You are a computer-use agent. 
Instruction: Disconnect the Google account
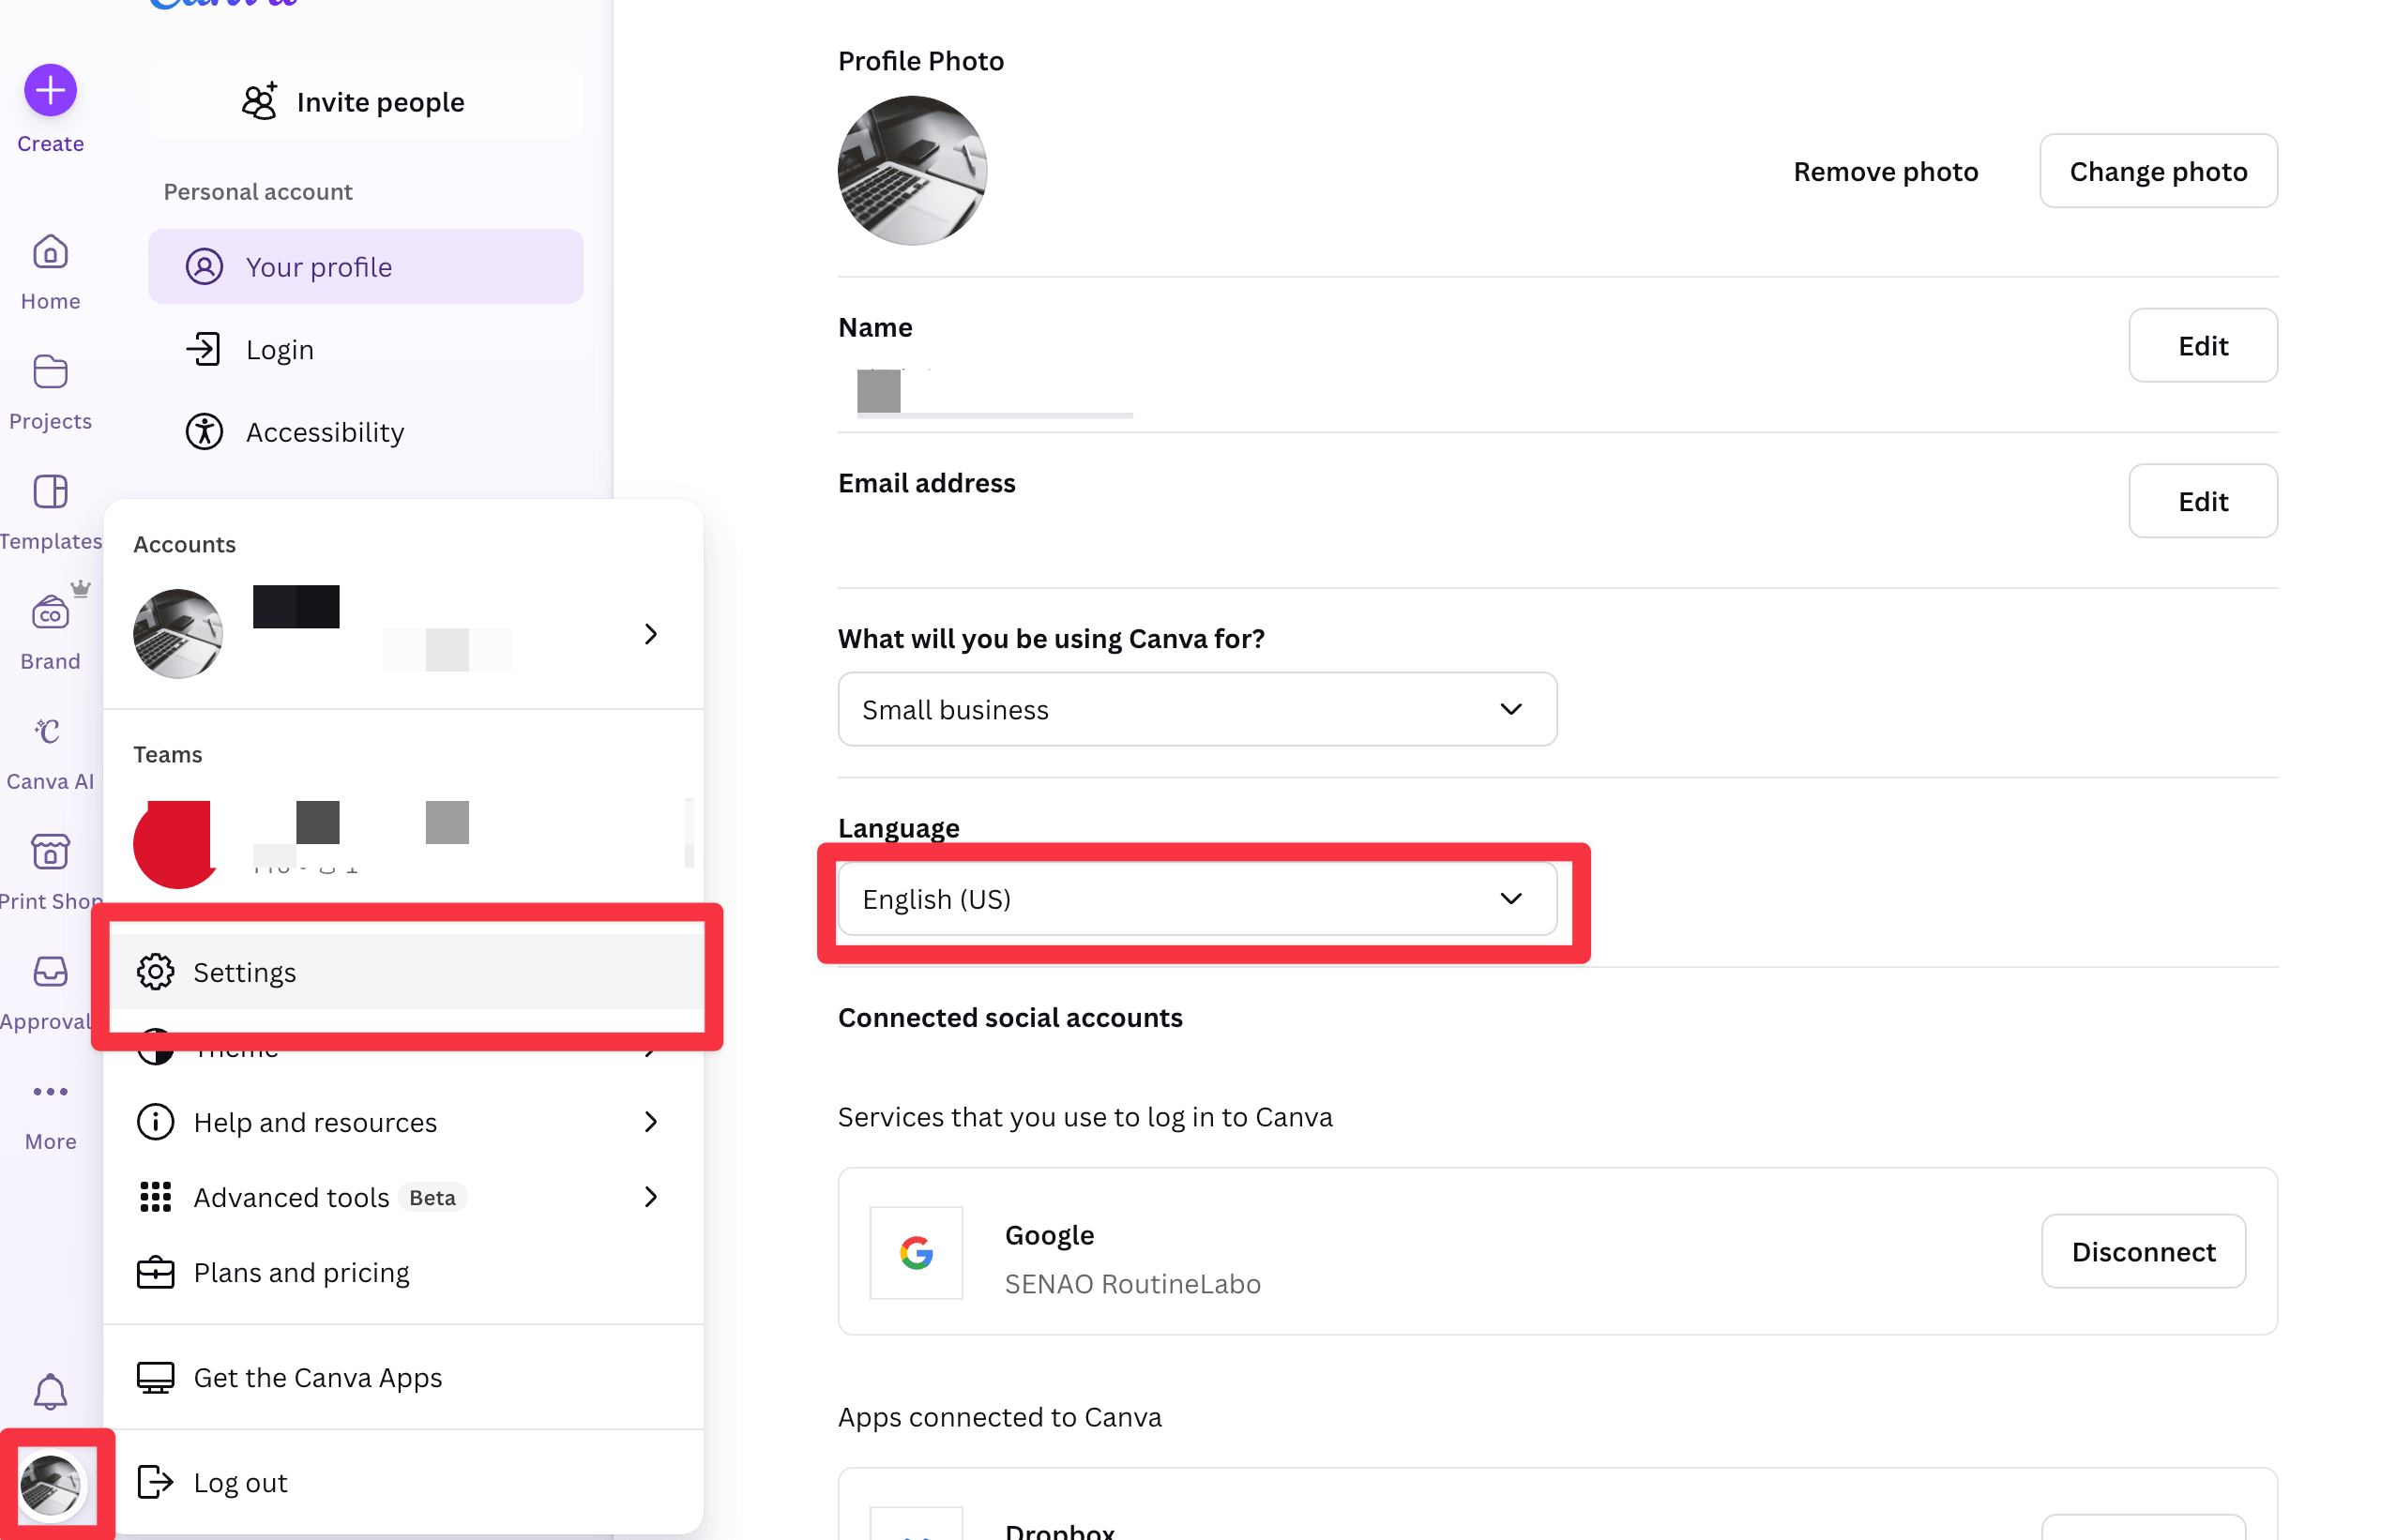[x=2142, y=1252]
